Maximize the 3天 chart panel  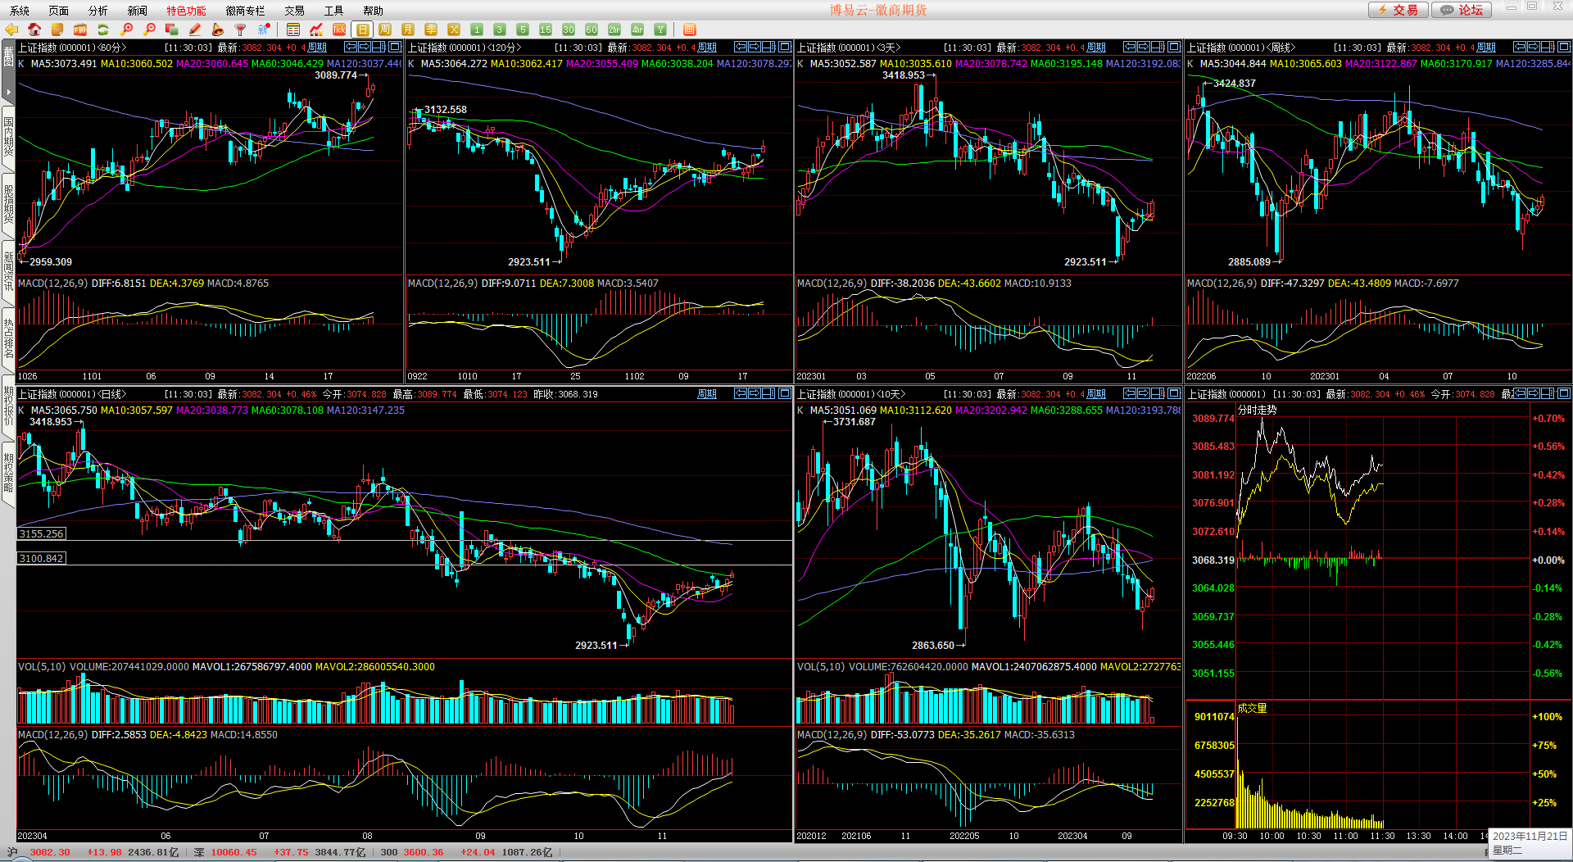pos(1174,47)
